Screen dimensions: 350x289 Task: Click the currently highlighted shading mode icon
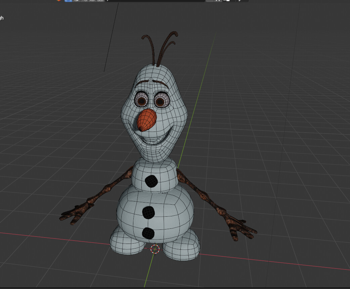(x=69, y=1)
